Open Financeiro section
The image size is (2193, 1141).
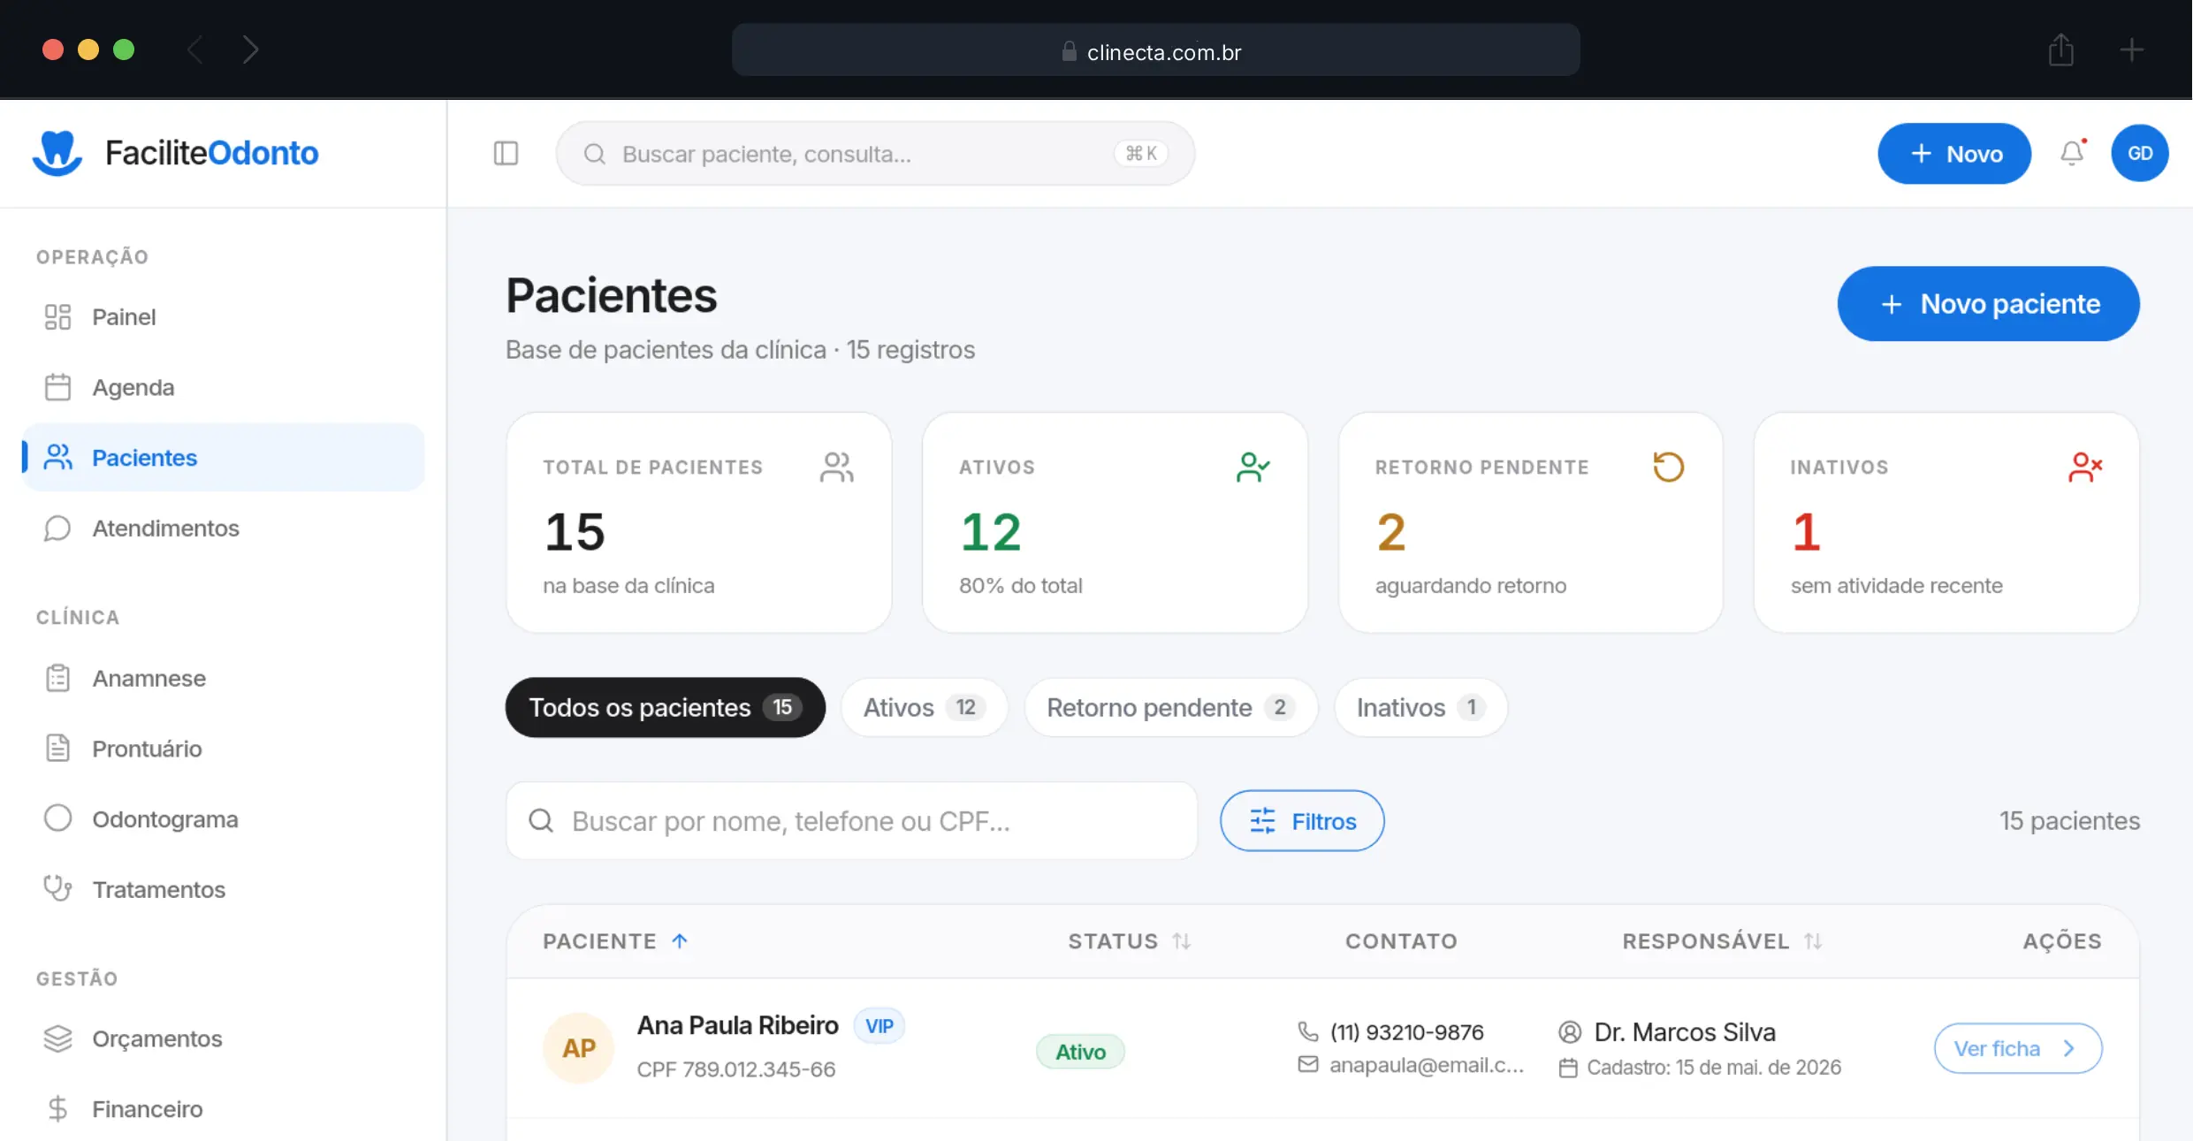(224, 1108)
